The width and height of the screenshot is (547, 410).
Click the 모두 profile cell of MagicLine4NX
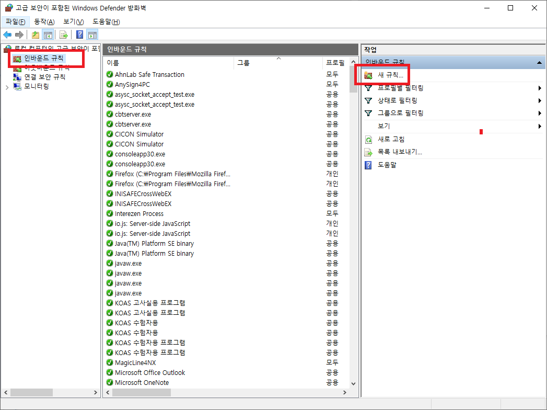[332, 362]
